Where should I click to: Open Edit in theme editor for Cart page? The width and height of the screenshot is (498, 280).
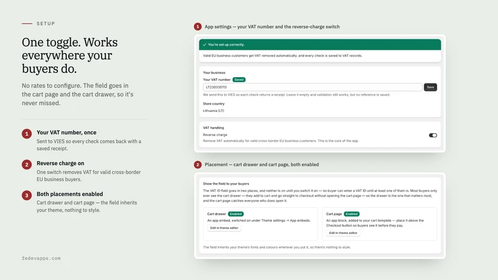tap(343, 233)
